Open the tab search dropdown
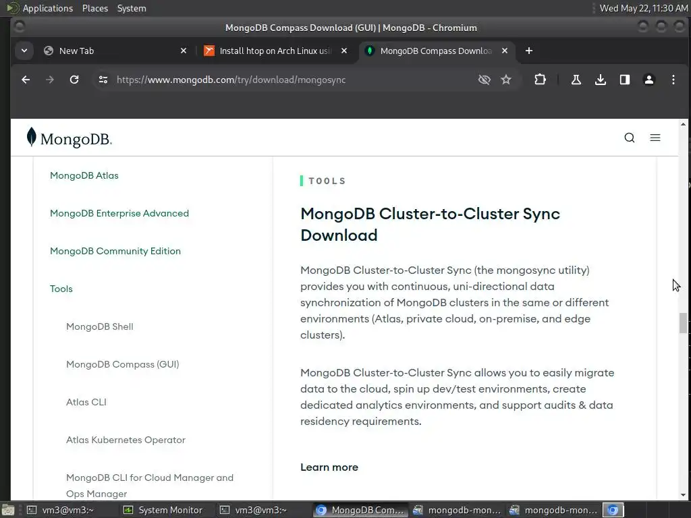 24,51
